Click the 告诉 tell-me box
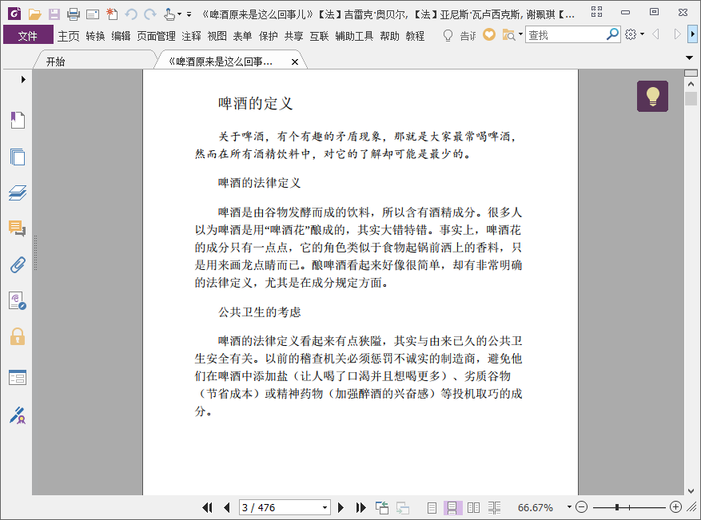701x520 pixels. tap(468, 36)
